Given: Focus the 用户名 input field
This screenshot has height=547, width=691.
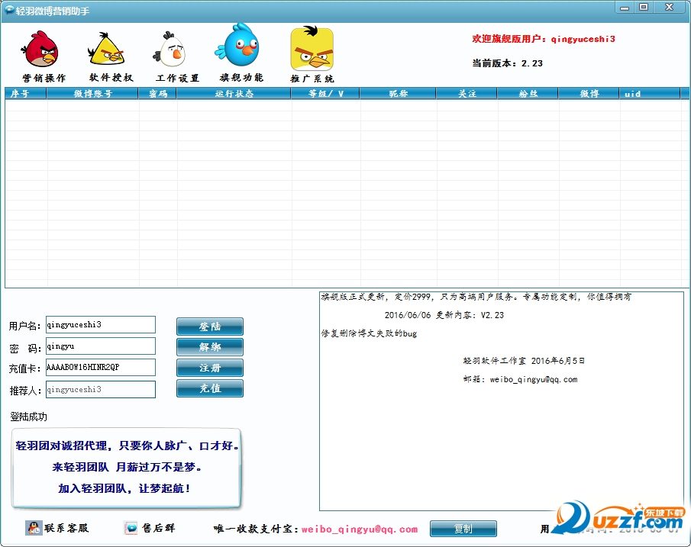Looking at the screenshot, I should click(x=101, y=324).
